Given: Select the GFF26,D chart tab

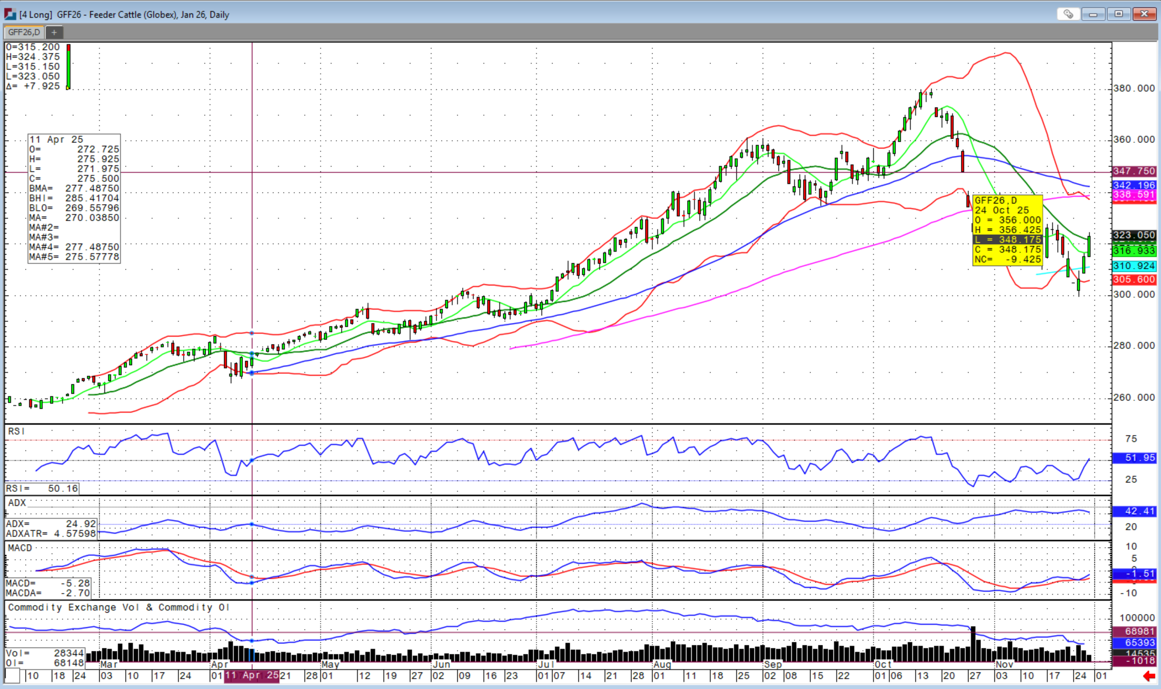Looking at the screenshot, I should pyautogui.click(x=24, y=33).
